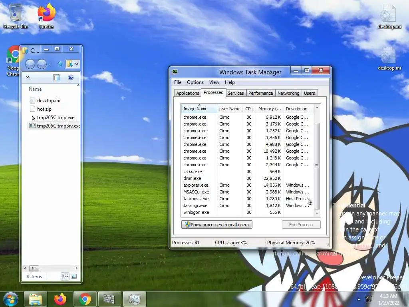The width and height of the screenshot is (409, 307).
Task: Select the taskmgr.exe process row
Action: 247,205
